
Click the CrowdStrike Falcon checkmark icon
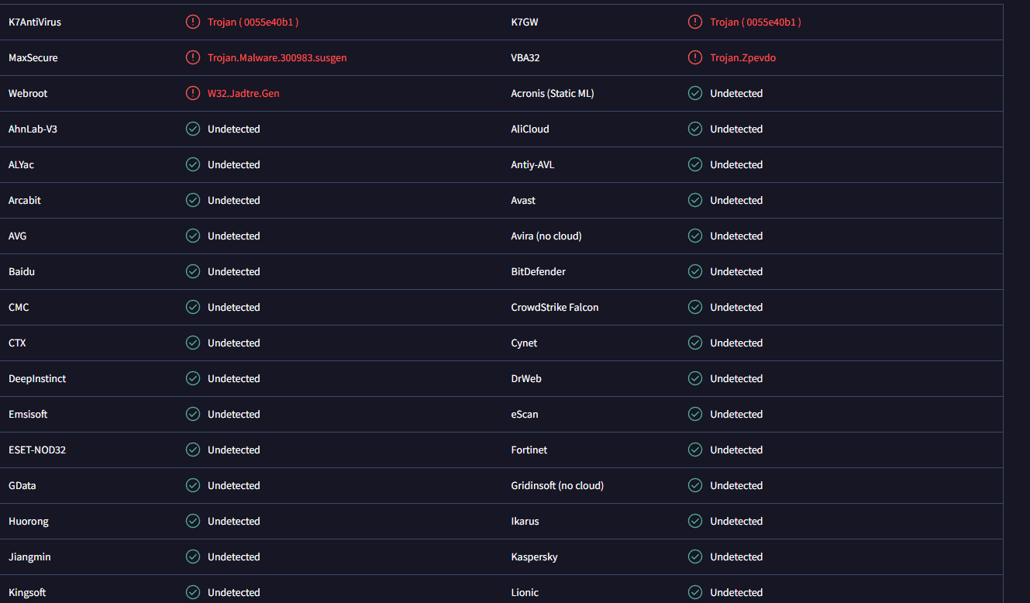(x=695, y=307)
